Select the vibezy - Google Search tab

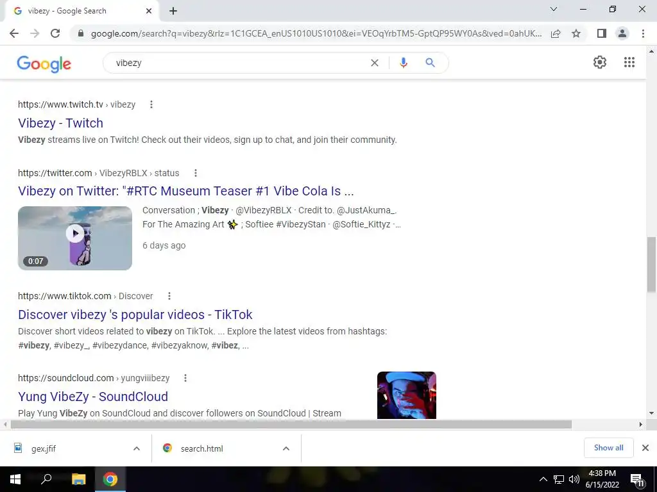click(x=81, y=11)
